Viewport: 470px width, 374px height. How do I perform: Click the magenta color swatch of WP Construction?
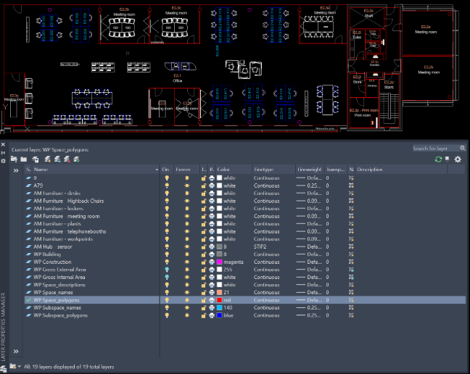tap(220, 262)
